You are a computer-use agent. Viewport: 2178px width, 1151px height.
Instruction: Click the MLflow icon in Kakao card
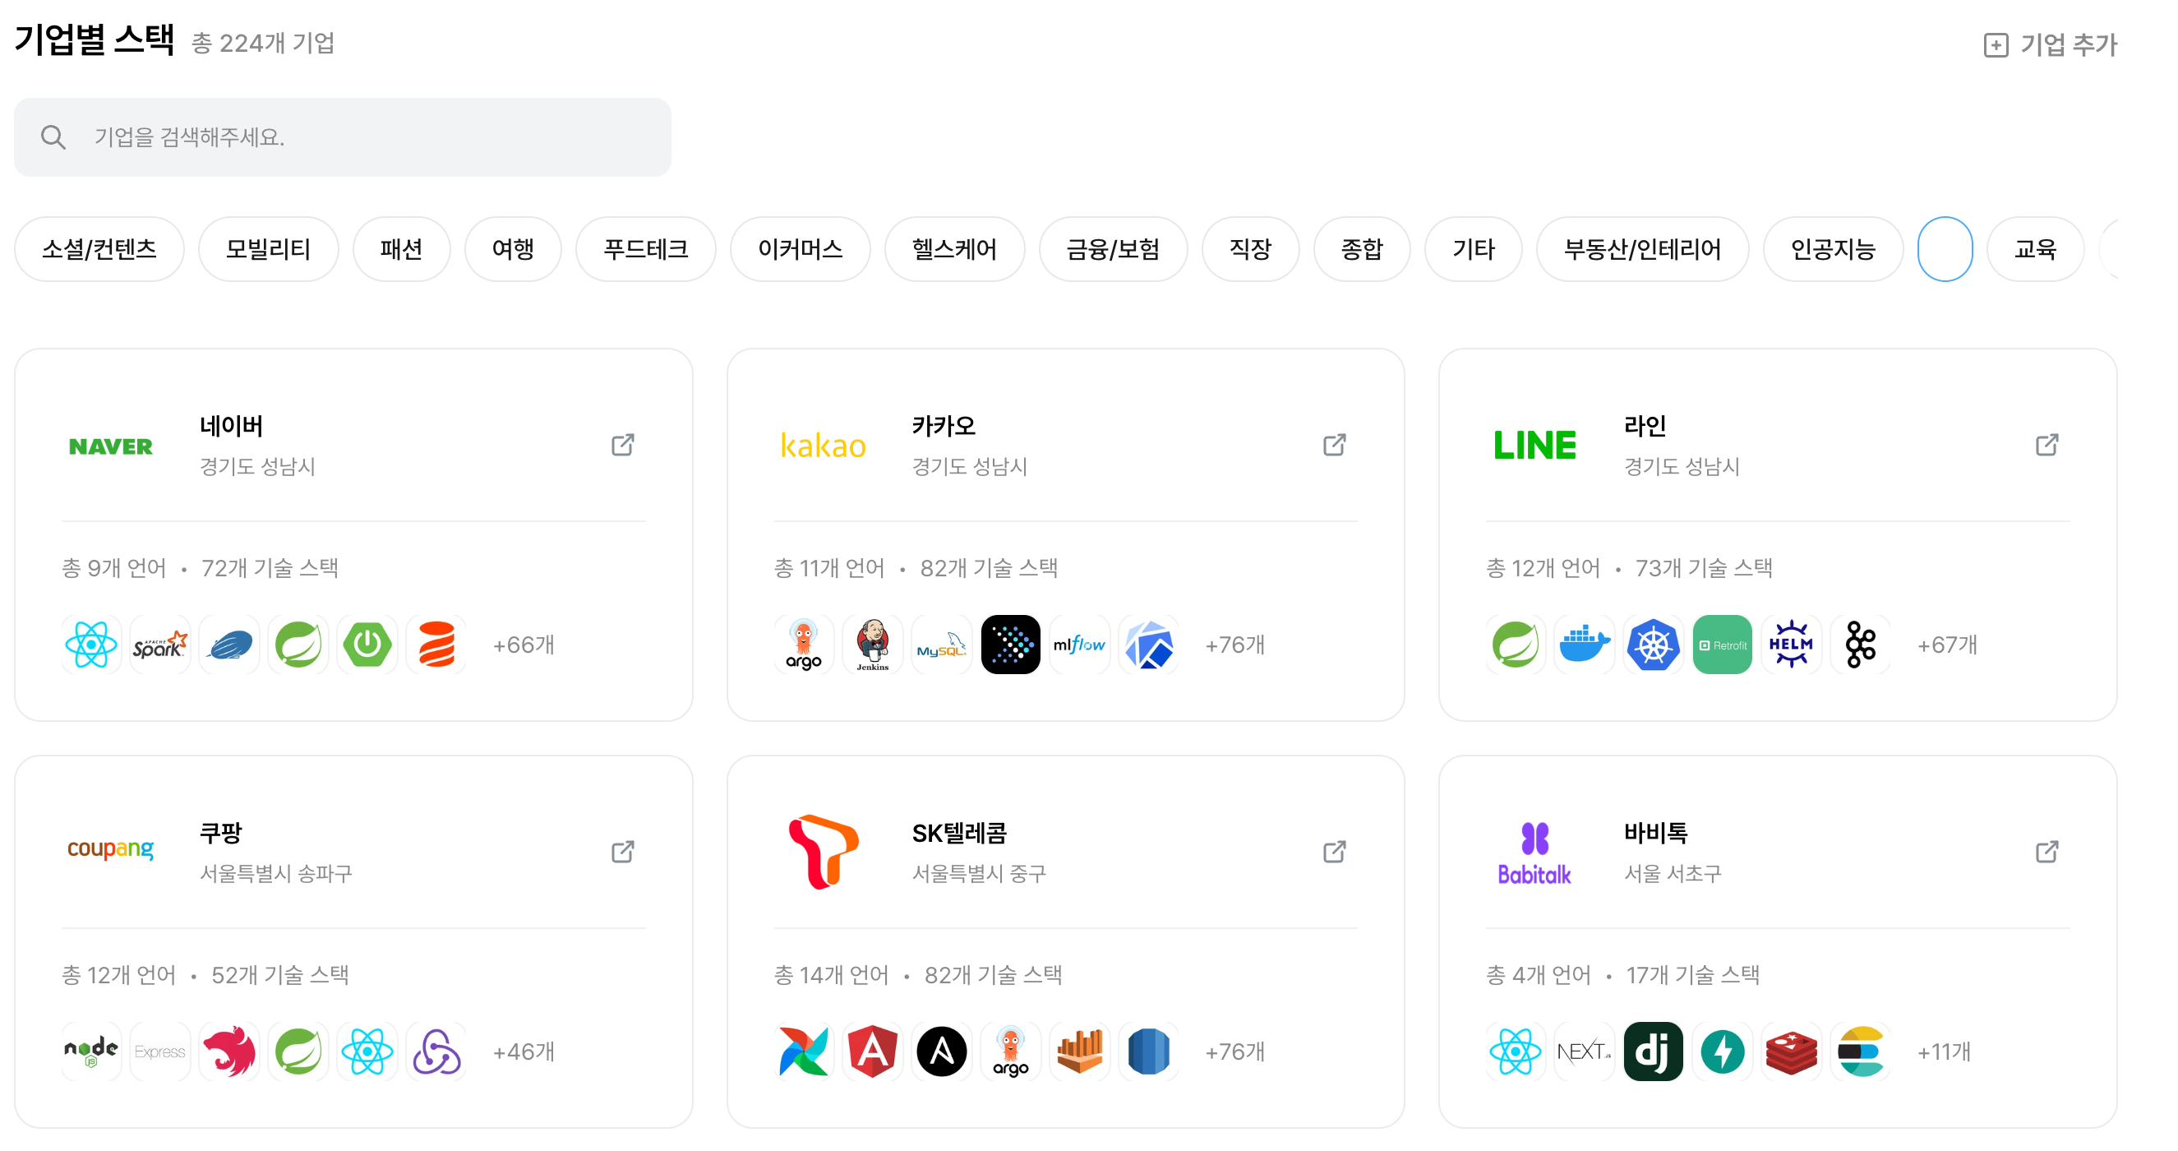pos(1079,645)
